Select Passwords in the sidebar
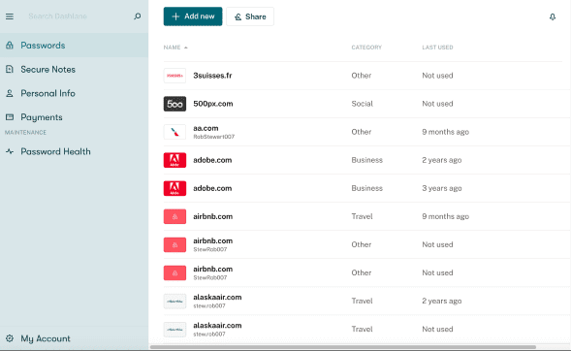This screenshot has height=351, width=571. tap(74, 46)
